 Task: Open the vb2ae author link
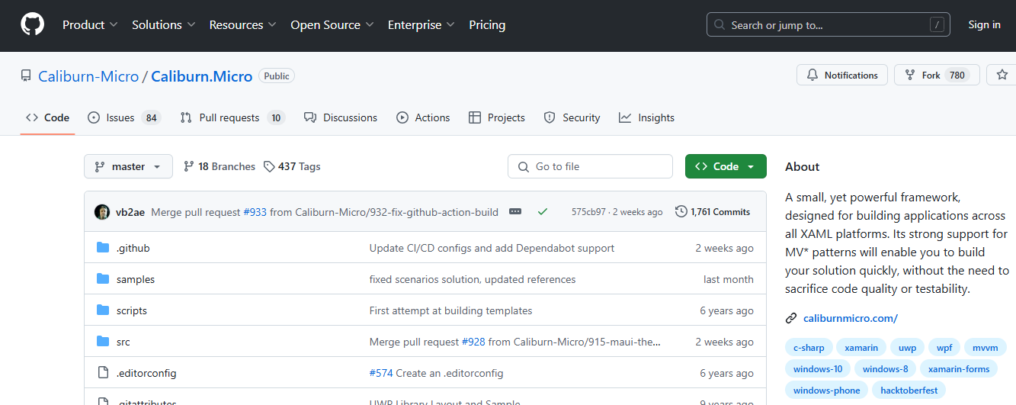(x=130, y=212)
